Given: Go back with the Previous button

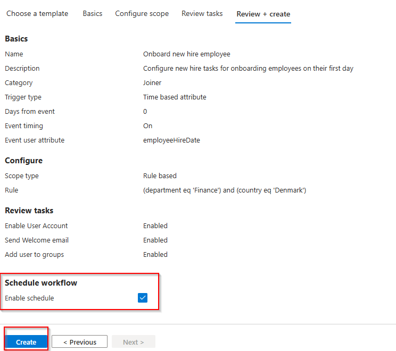Looking at the screenshot, I should coord(80,342).
